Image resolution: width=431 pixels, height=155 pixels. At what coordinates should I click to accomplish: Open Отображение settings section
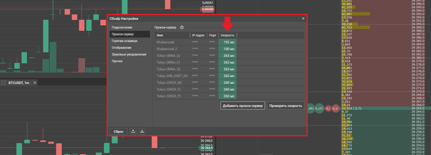(122, 48)
